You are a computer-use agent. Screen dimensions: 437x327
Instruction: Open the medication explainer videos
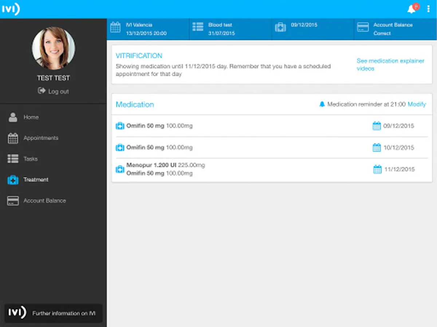pyautogui.click(x=390, y=65)
